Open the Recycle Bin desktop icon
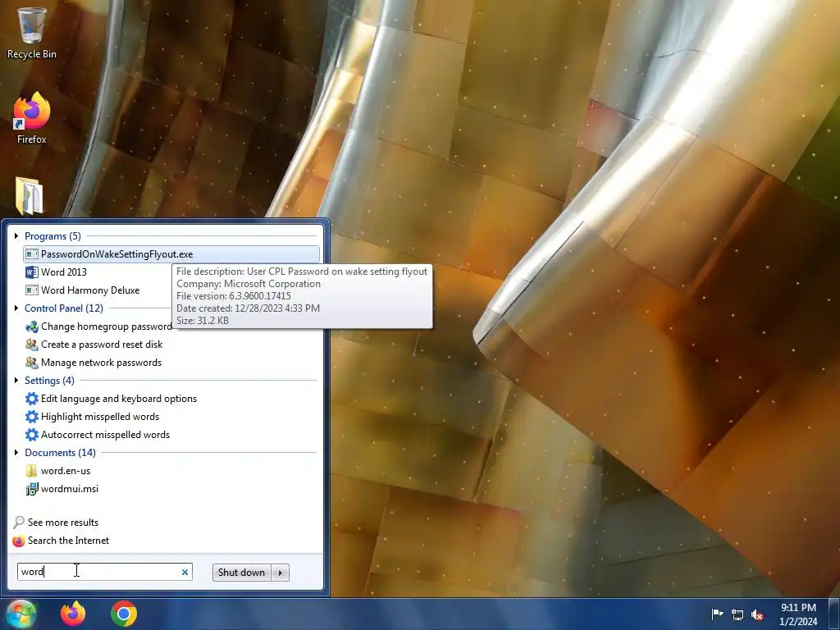 click(32, 32)
